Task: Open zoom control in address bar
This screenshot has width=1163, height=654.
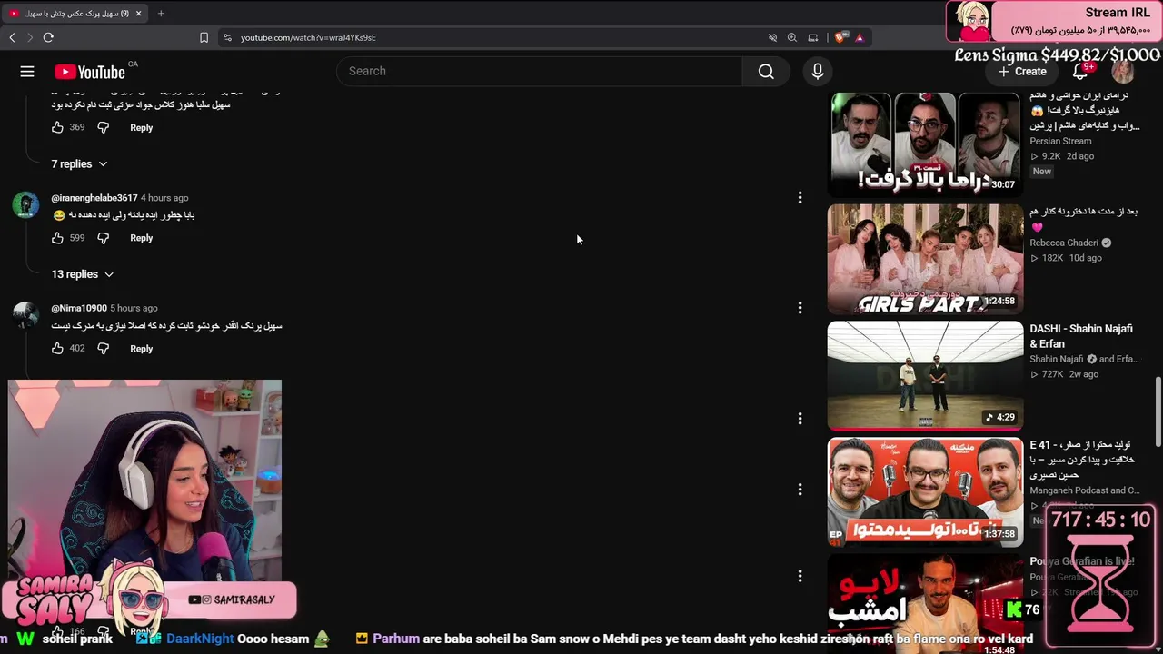Action: point(792,37)
